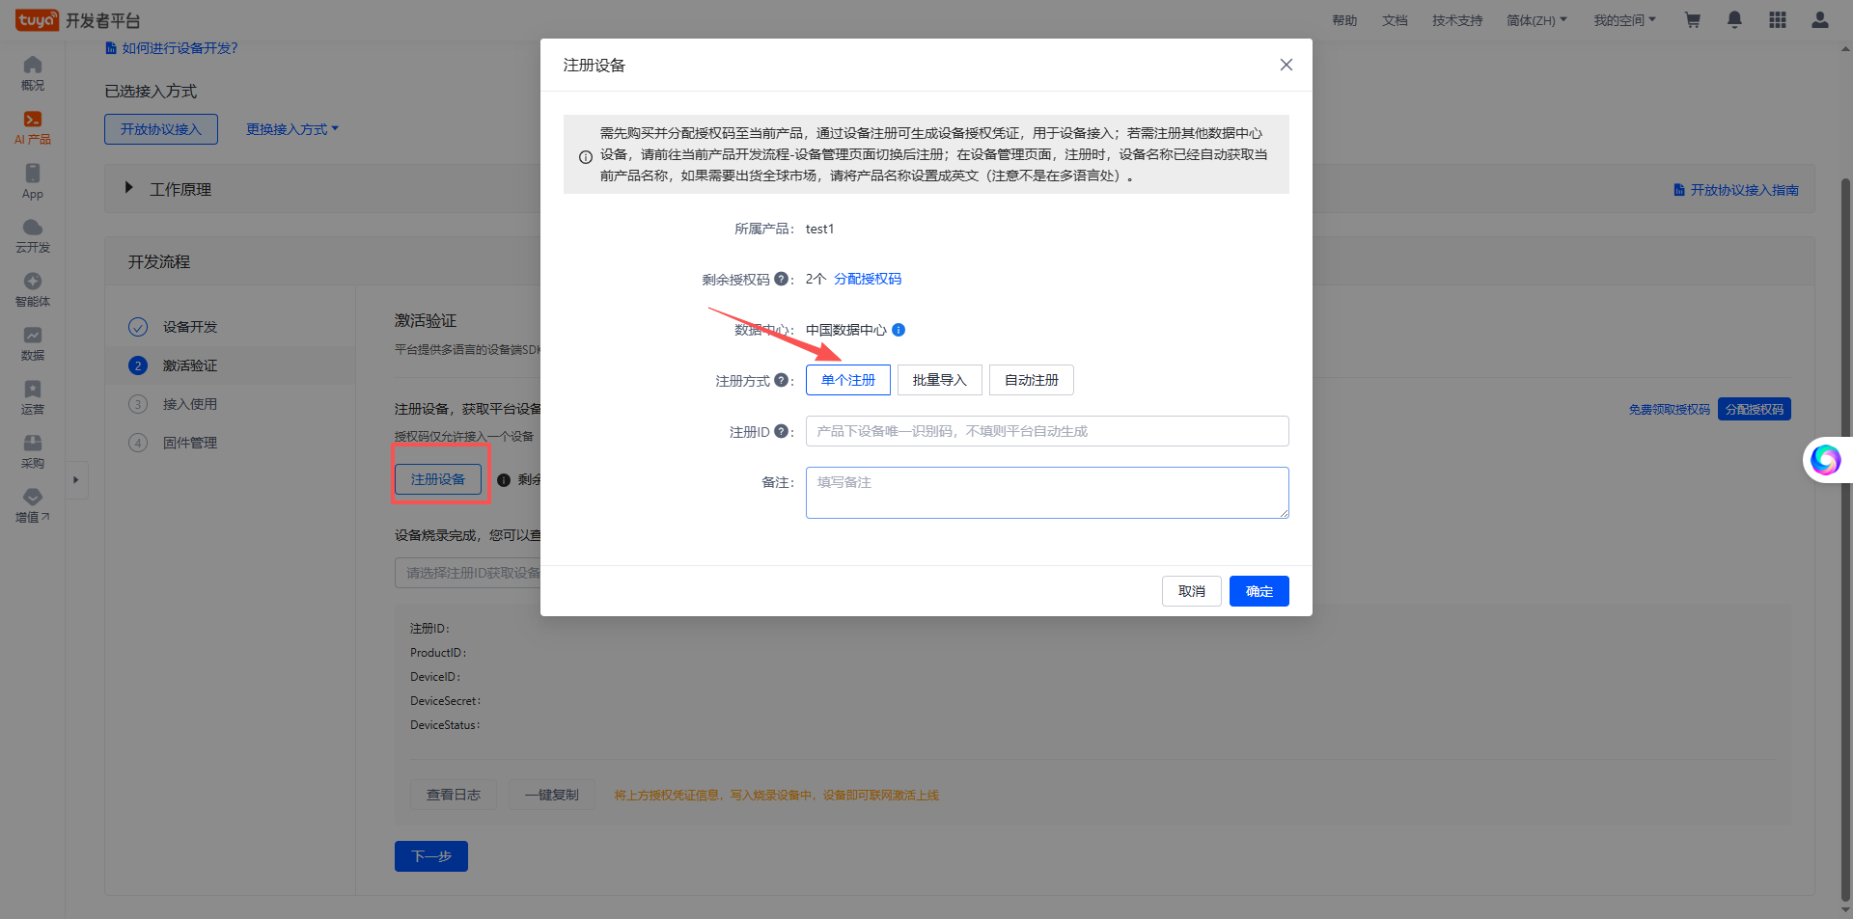
Task: Open 帮助 in top menu
Action: pos(1344,20)
